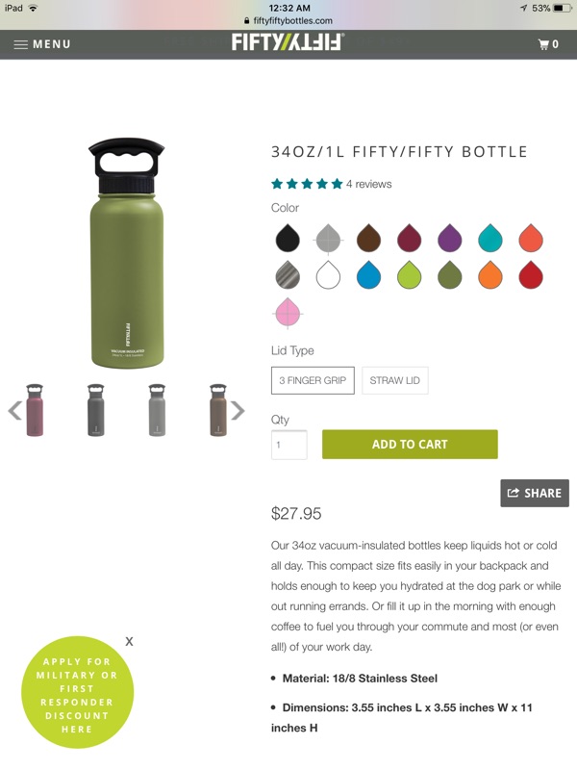
Task: Choose the orange color droplet
Action: [x=490, y=275]
